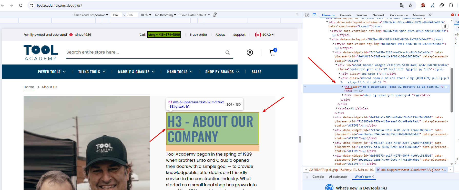459x190 pixels.
Task: Click the red S extension icon
Action: click(423, 5)
